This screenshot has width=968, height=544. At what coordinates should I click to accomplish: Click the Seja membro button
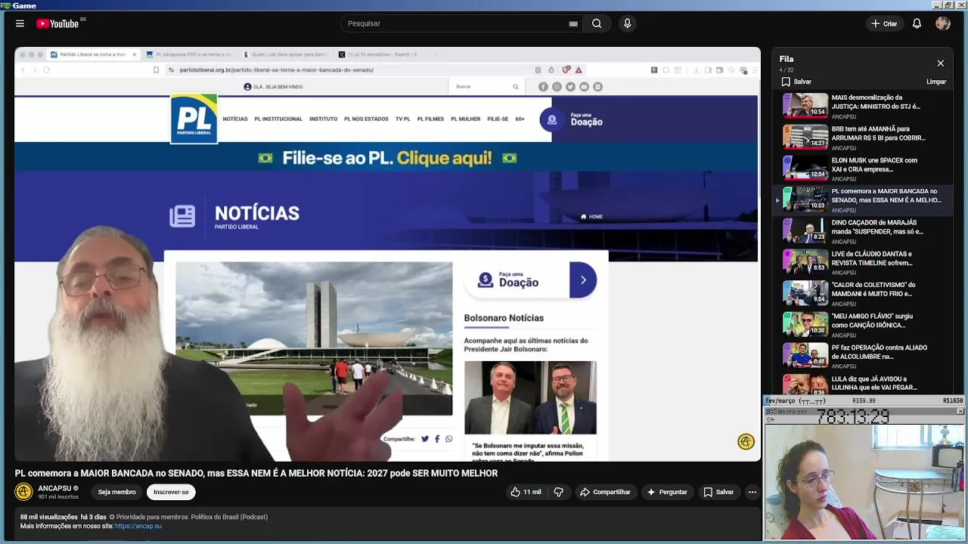click(116, 492)
